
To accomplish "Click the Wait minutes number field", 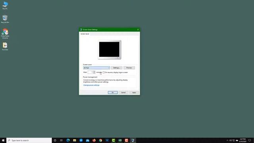I will (90, 72).
